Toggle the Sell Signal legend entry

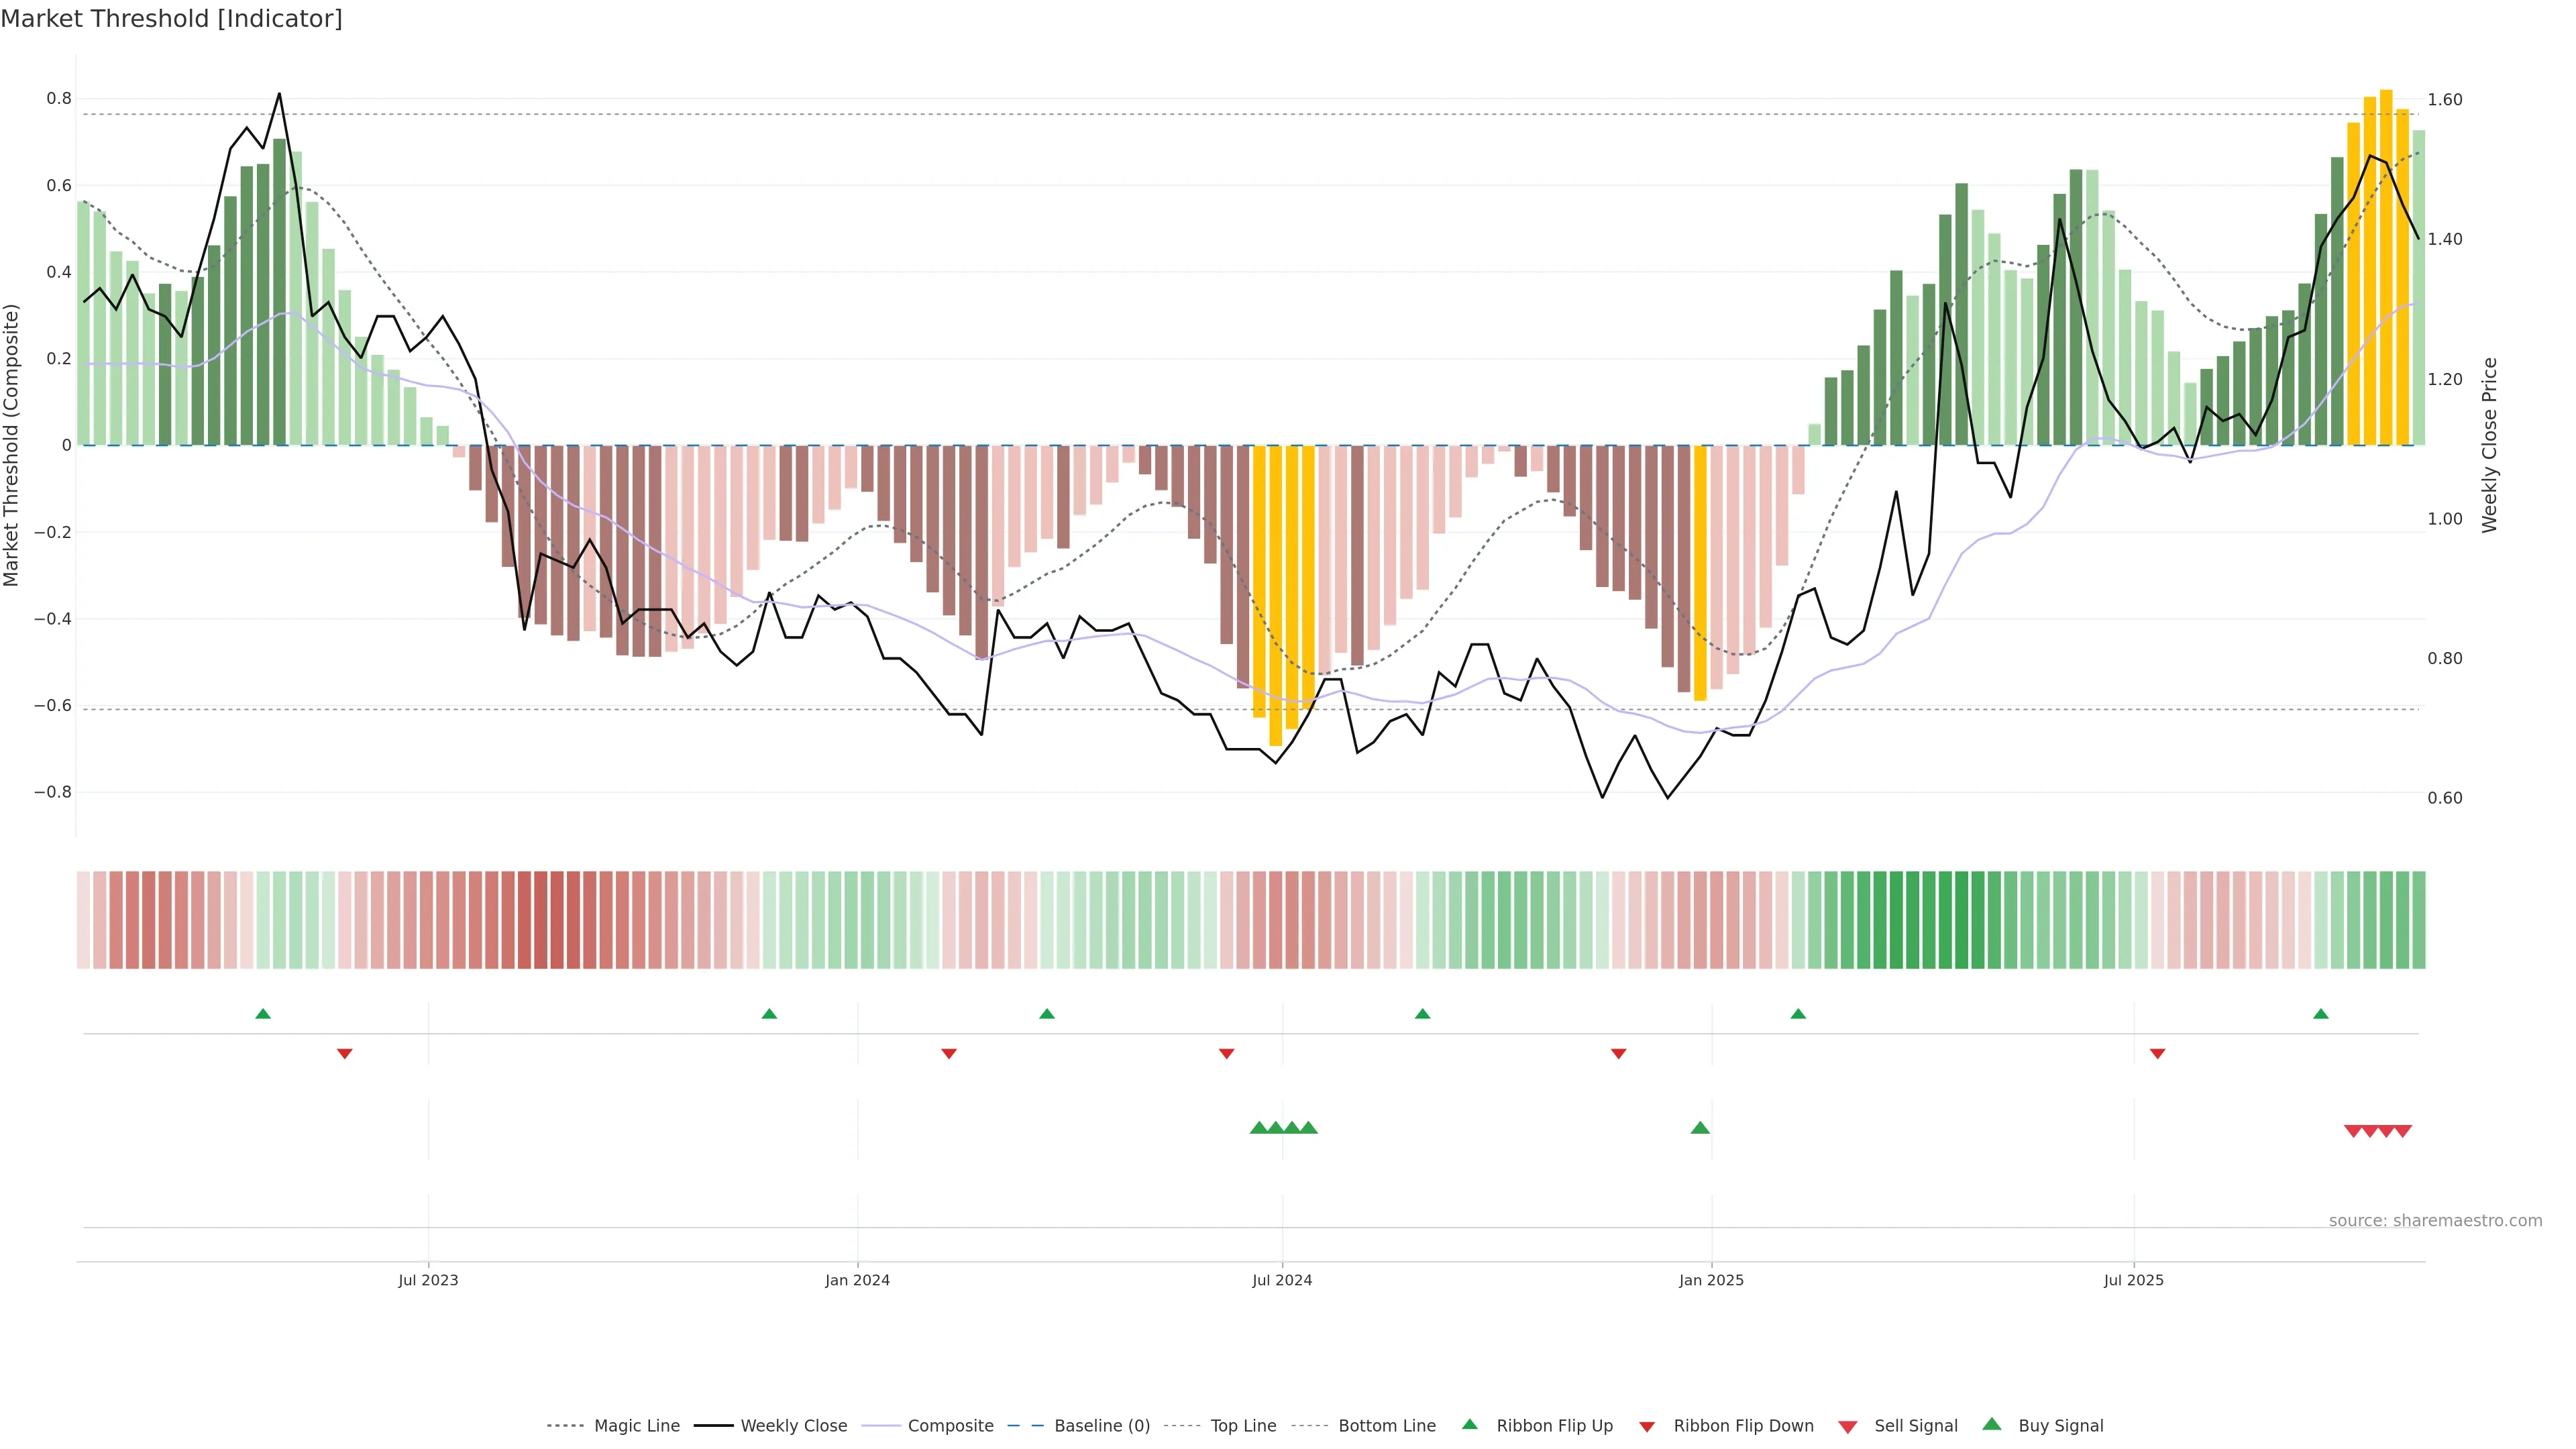point(1915,1426)
